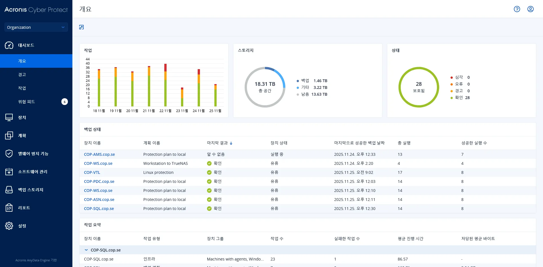543x267 pixels.
Task: Open the COP-AMS.cop.se device link
Action: click(99, 154)
